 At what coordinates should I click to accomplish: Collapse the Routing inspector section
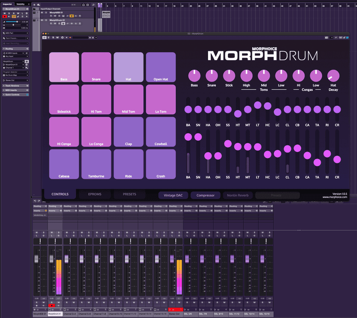16,49
